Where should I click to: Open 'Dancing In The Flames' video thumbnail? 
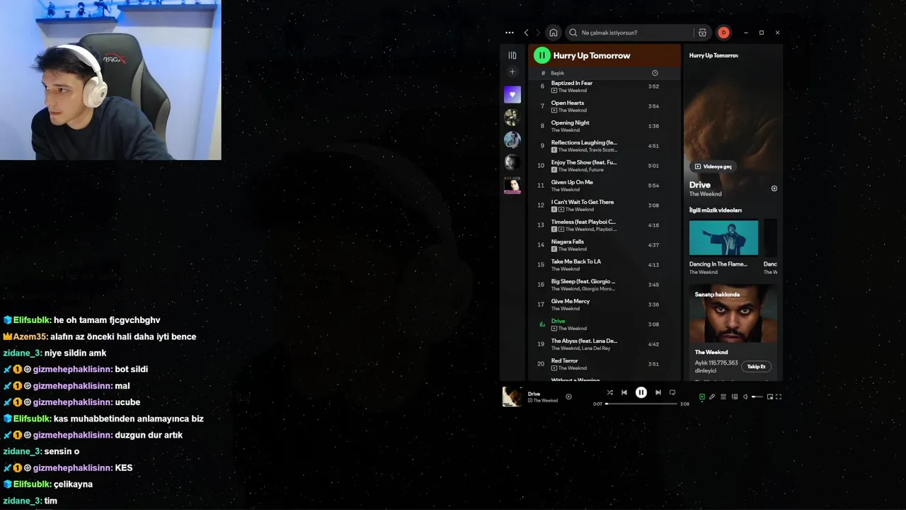[x=723, y=238]
